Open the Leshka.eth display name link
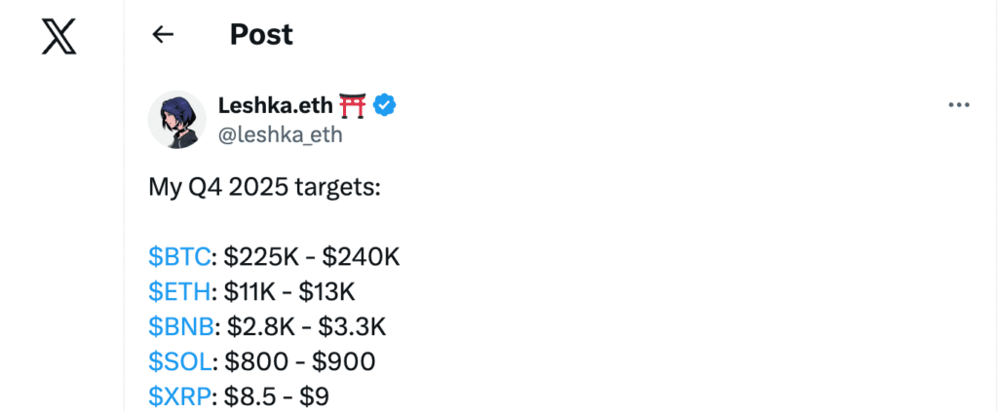998x411 pixels. coord(276,105)
